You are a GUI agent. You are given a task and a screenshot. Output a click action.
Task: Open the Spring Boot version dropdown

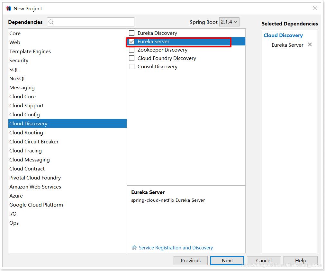click(229, 22)
